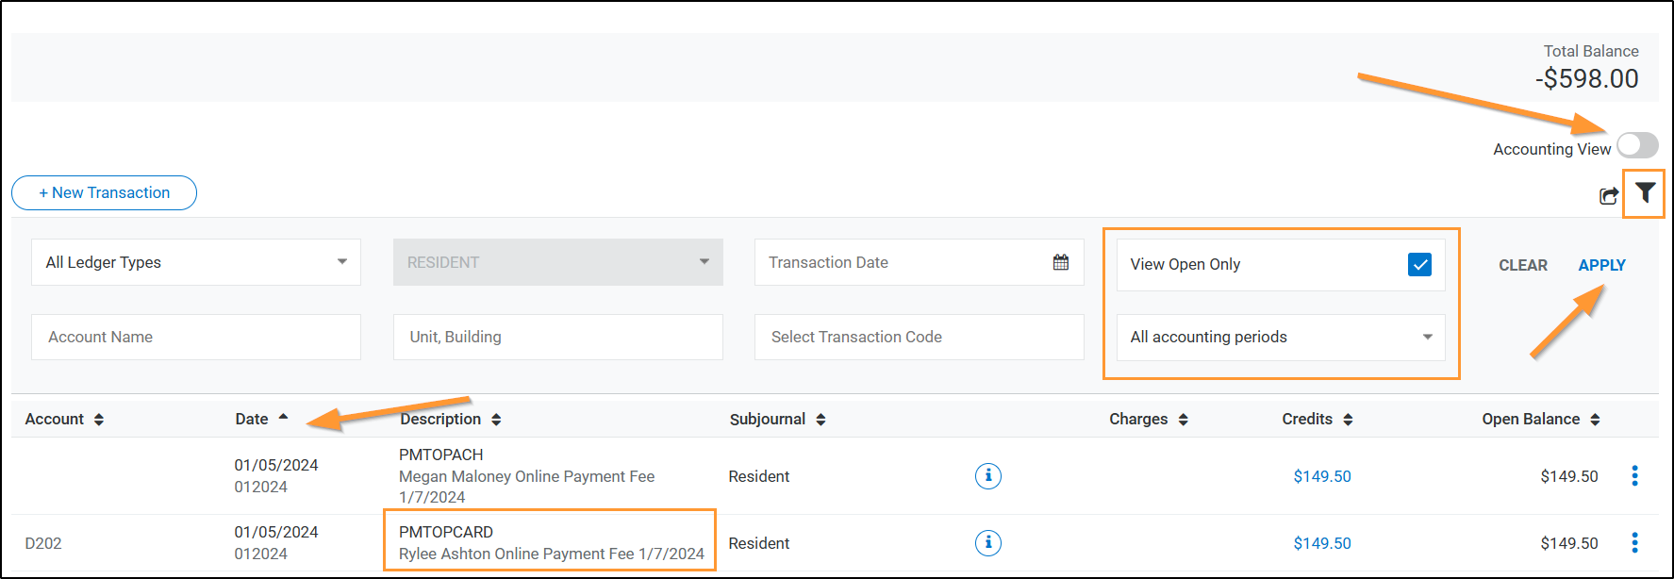
Task: Toggle the Accounting View switch
Action: click(1637, 145)
